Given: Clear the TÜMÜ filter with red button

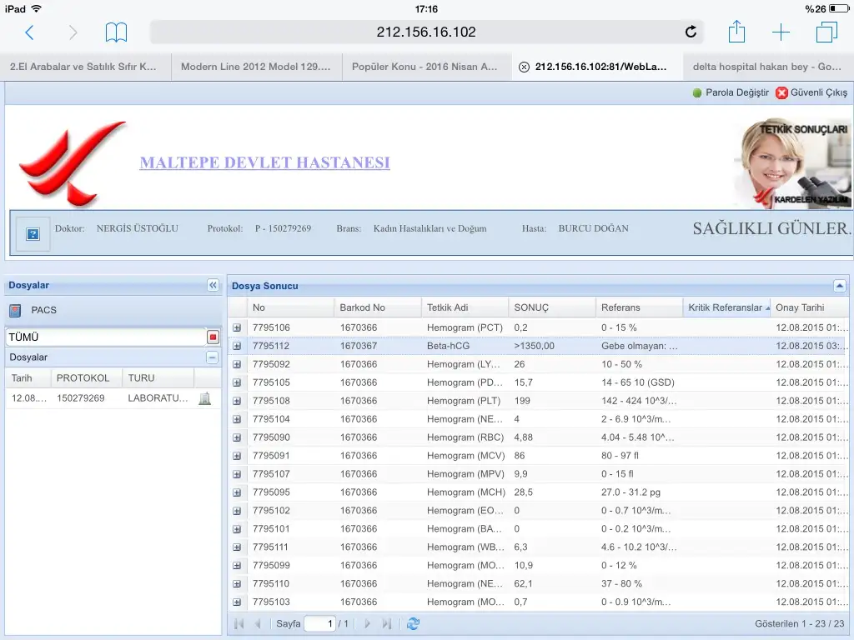Looking at the screenshot, I should click(213, 337).
